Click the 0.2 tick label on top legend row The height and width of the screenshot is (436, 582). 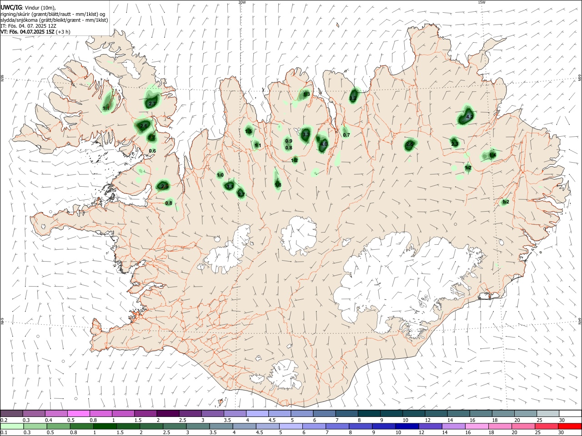point(4,420)
